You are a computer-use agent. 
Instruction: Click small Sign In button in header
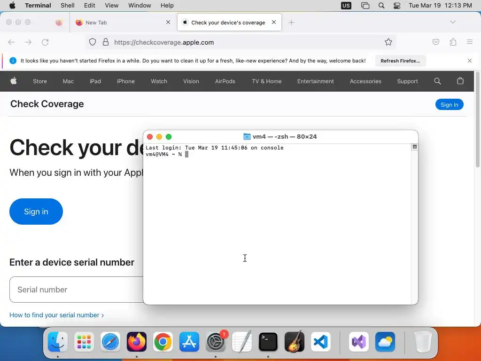coord(450,105)
